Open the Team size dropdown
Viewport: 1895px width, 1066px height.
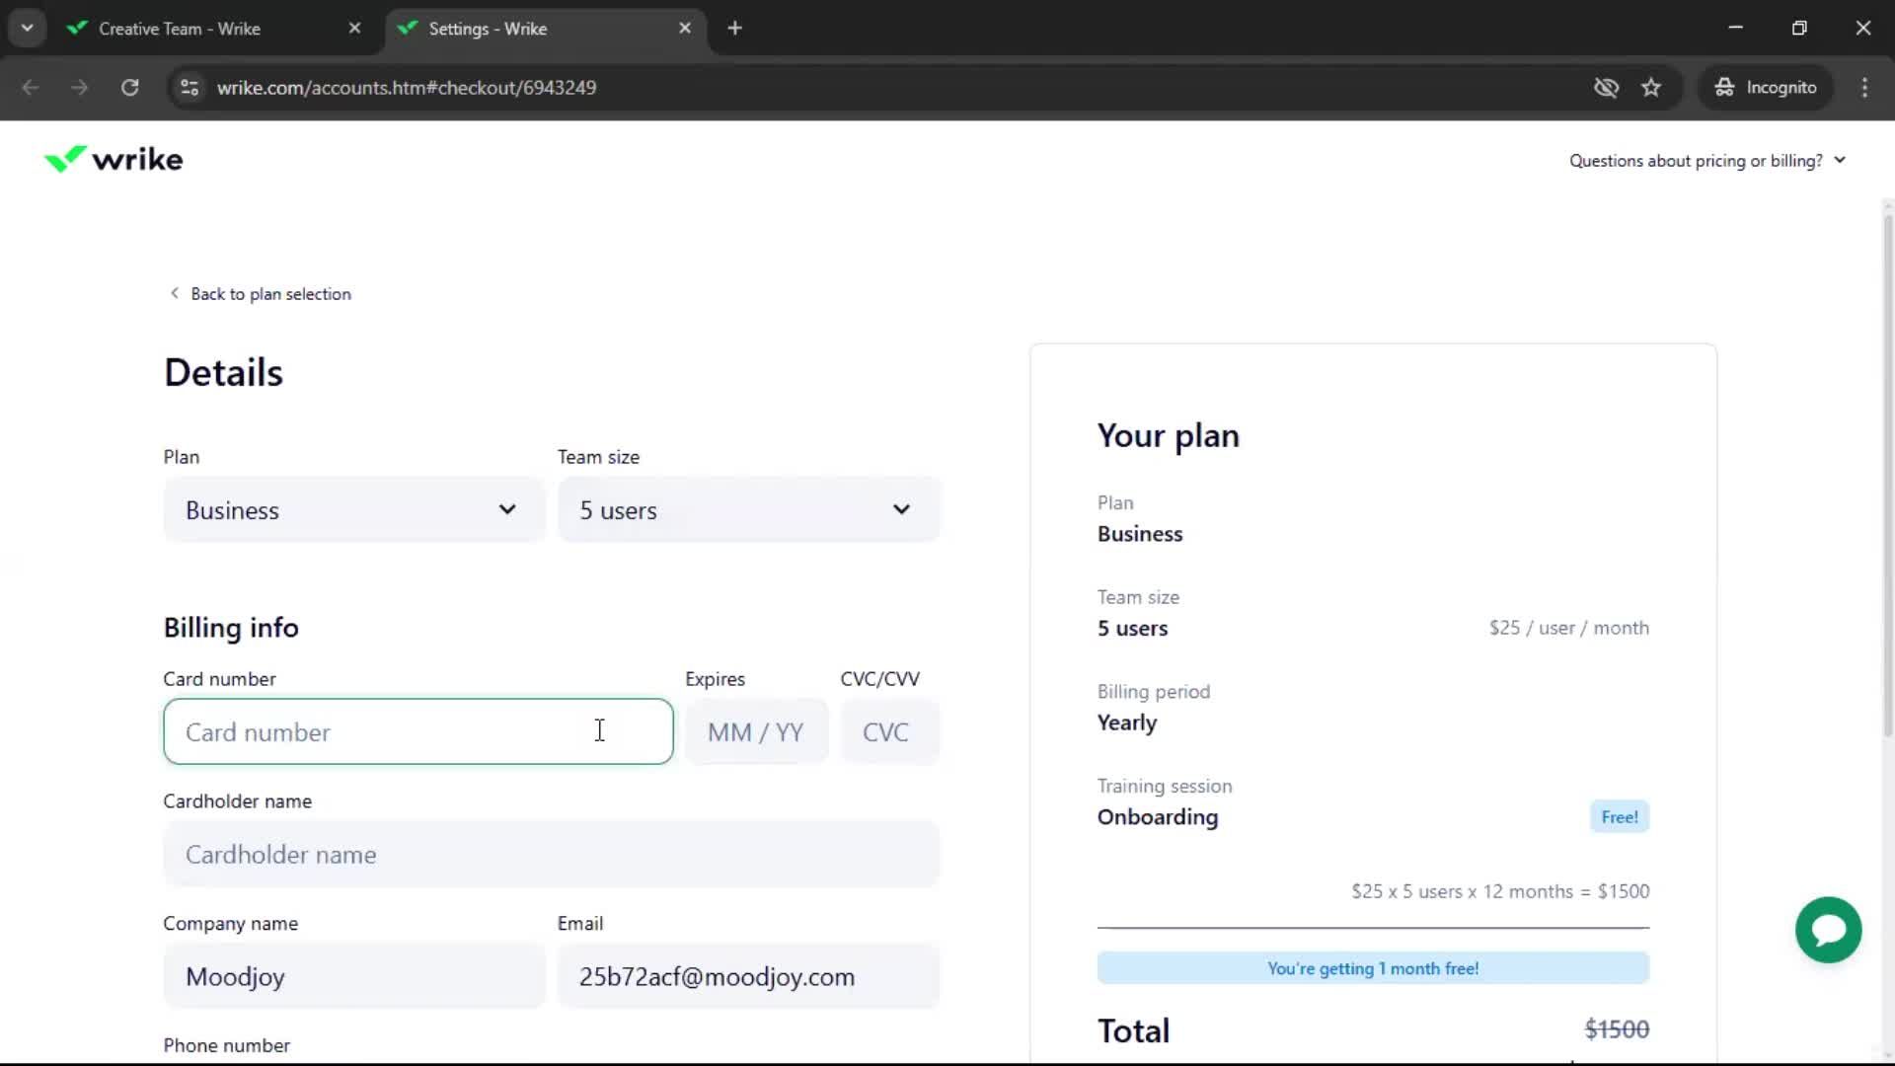pyautogui.click(x=749, y=509)
